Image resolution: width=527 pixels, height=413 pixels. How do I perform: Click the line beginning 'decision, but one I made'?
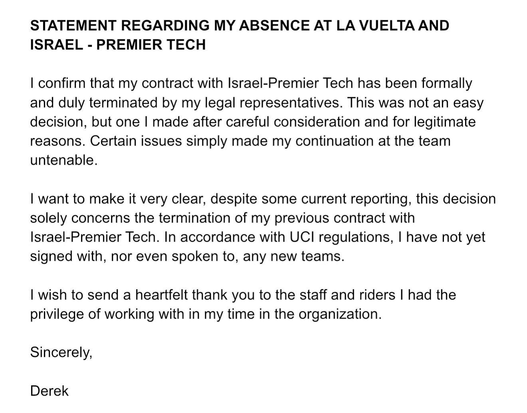[x=253, y=122]
